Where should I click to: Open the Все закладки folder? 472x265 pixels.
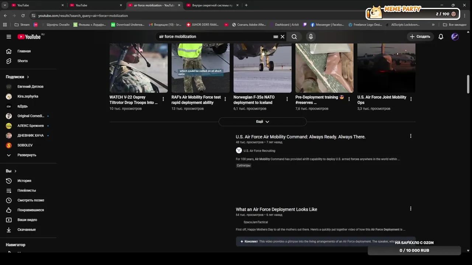click(x=455, y=25)
